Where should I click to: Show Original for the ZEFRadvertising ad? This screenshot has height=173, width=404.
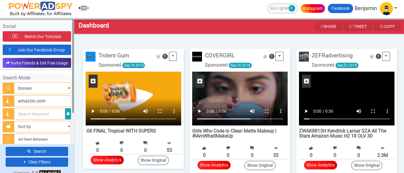pyautogui.click(x=367, y=165)
